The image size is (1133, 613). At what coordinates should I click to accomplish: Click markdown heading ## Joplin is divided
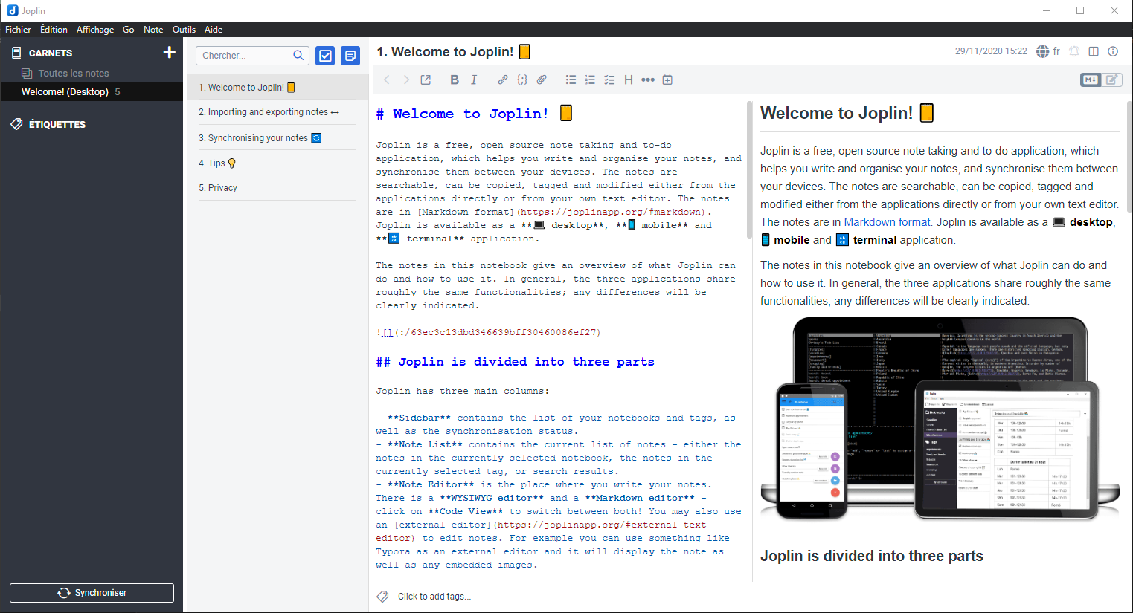515,362
